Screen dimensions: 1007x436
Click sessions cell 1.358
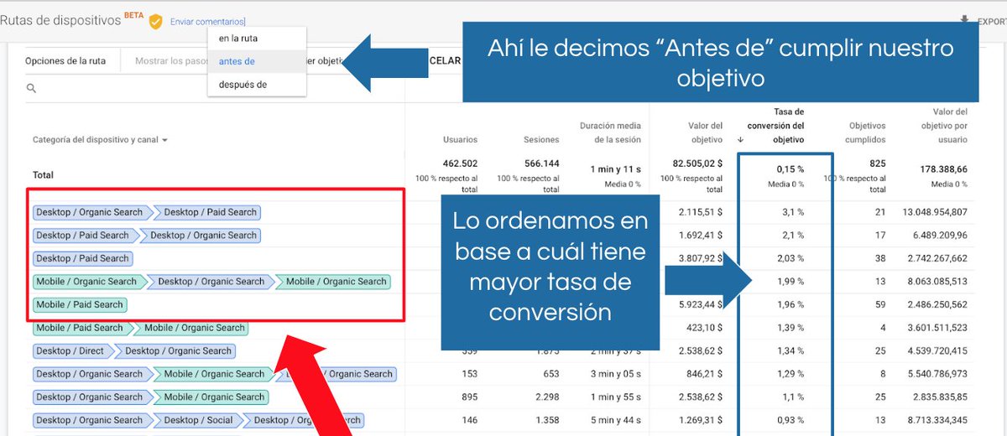coord(547,420)
